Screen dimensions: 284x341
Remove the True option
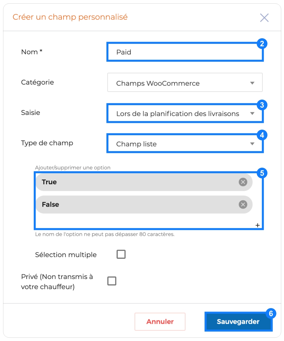click(243, 182)
